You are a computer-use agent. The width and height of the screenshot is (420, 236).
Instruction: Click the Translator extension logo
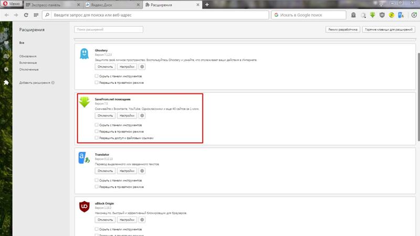point(84,158)
